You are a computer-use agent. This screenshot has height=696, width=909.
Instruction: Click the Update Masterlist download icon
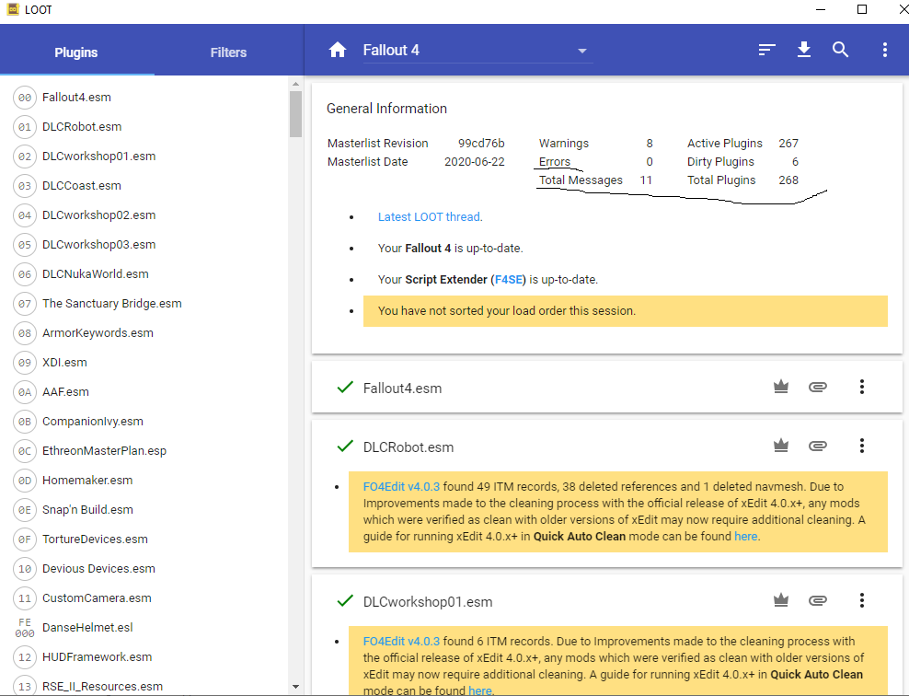[x=804, y=50]
